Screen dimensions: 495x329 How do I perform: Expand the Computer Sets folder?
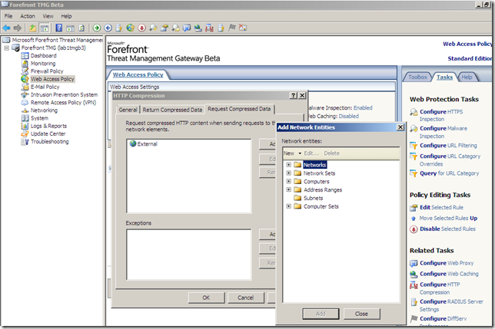pyautogui.click(x=288, y=206)
